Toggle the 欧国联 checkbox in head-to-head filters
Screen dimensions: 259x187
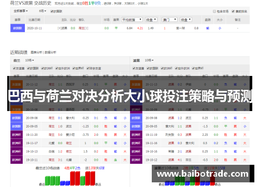[52, 11]
